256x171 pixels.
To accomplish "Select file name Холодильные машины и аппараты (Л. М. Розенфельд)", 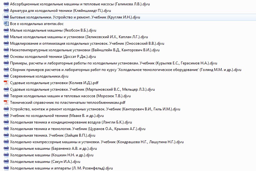I will 61,168.
